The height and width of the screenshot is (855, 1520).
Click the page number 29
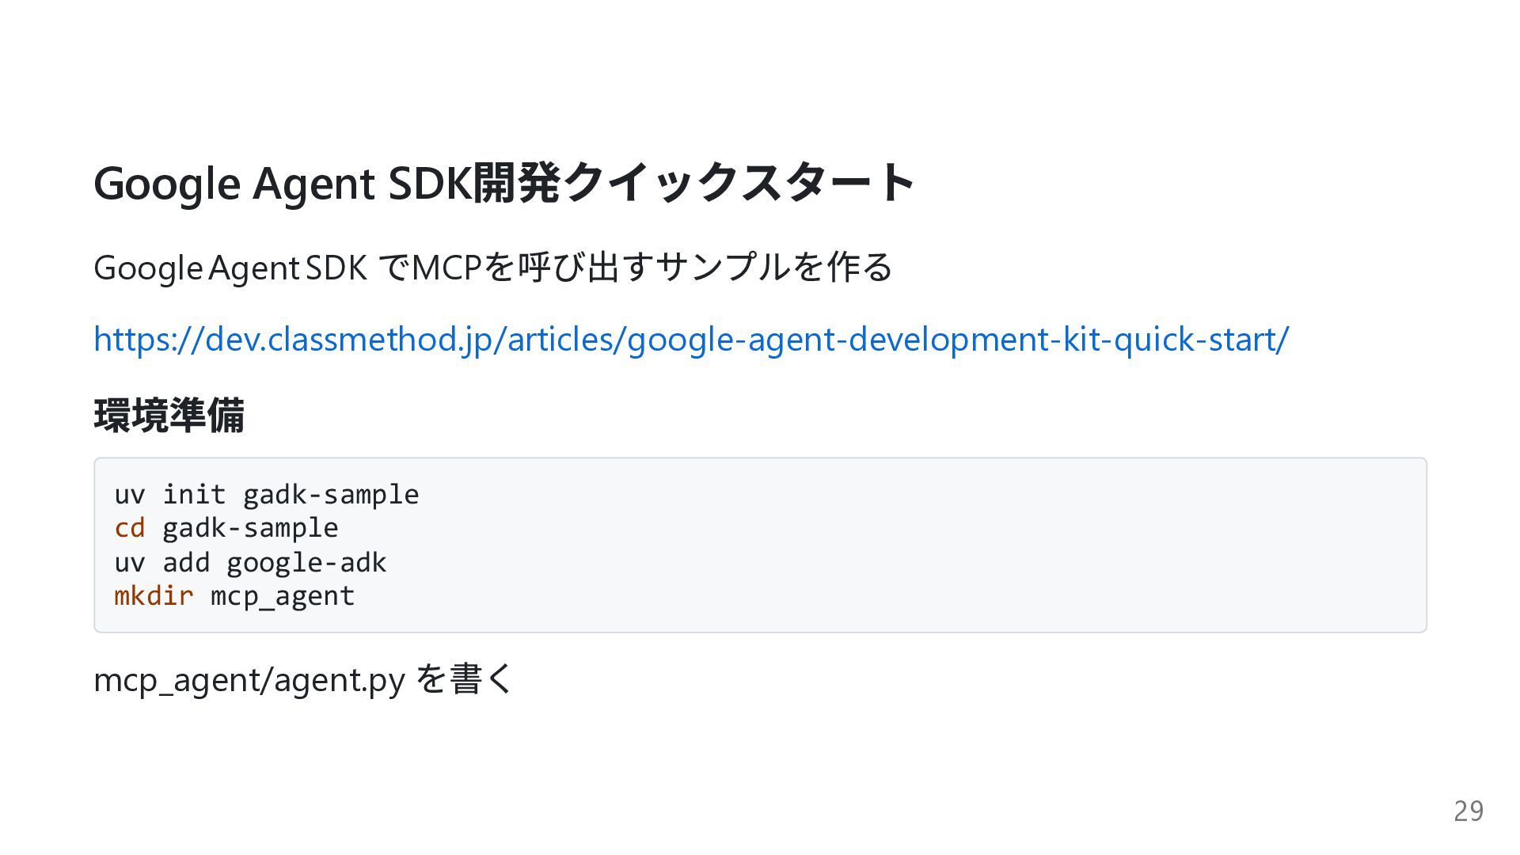1468,811
